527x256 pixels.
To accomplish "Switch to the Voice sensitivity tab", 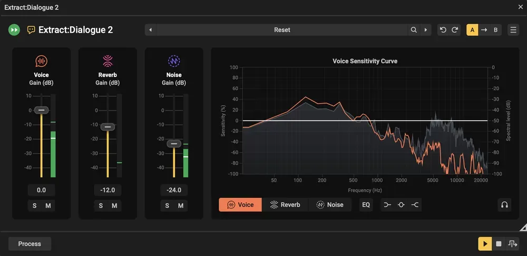I will click(x=240, y=205).
